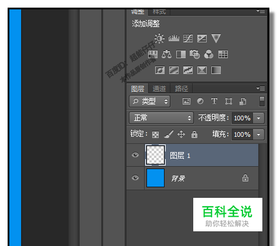Click fill value 100% field
Viewport: 277px width, 246px height.
pos(242,134)
